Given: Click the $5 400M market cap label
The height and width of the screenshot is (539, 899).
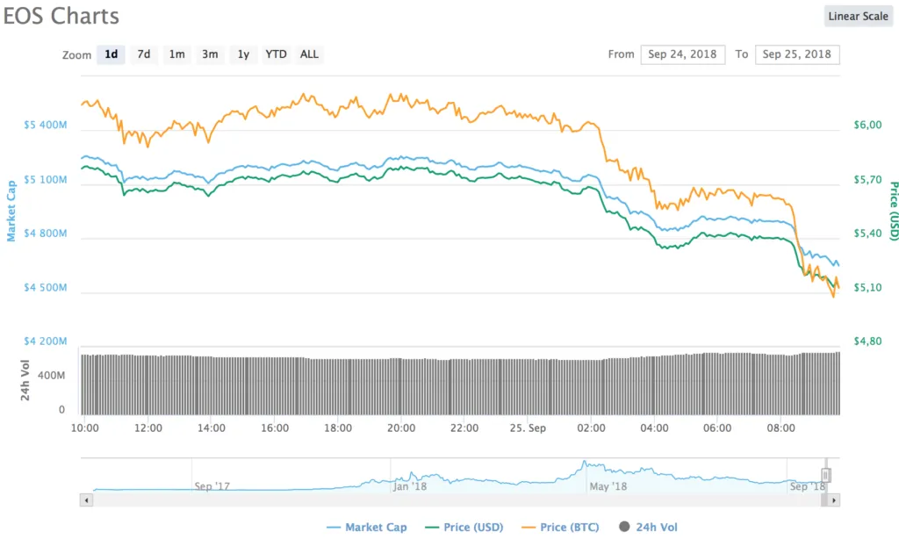Looking at the screenshot, I should pos(46,125).
